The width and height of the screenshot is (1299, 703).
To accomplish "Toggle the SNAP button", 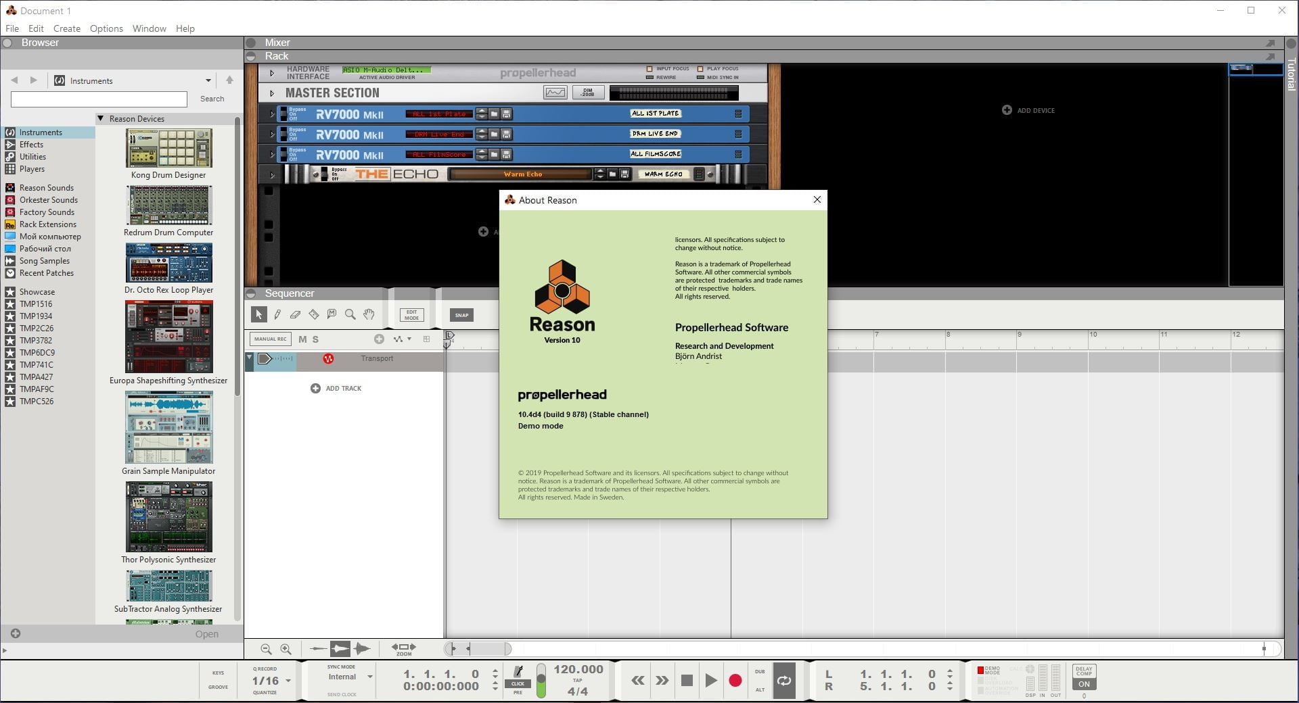I will coord(461,315).
